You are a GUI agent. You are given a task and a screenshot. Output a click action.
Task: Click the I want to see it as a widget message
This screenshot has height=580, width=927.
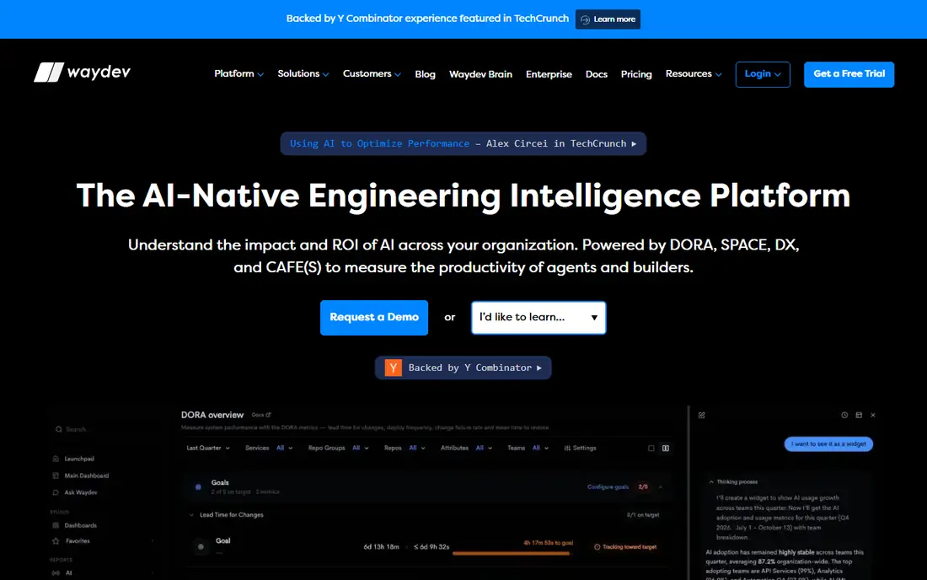pos(828,444)
